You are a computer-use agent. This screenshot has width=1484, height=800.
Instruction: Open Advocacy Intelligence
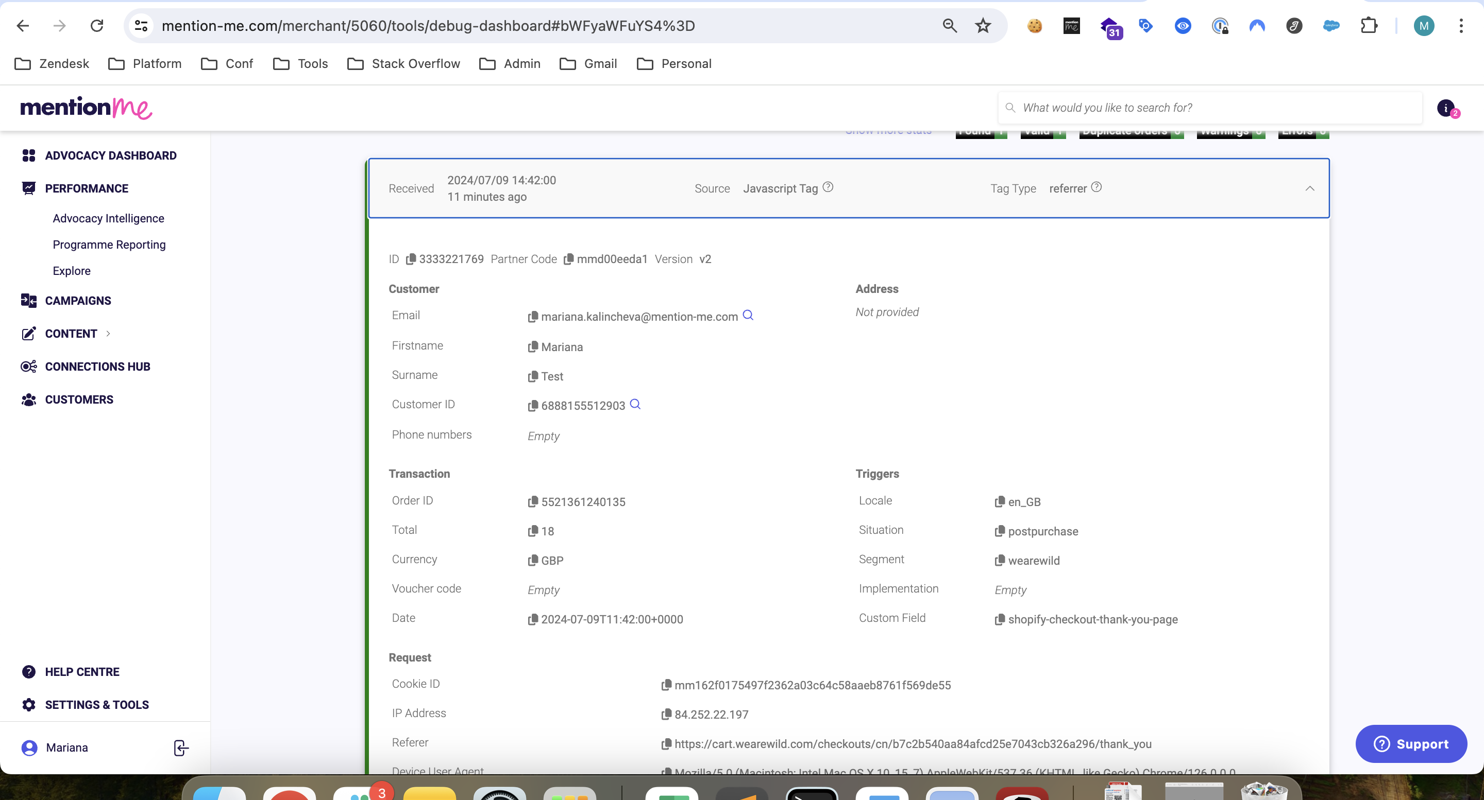pyautogui.click(x=108, y=219)
